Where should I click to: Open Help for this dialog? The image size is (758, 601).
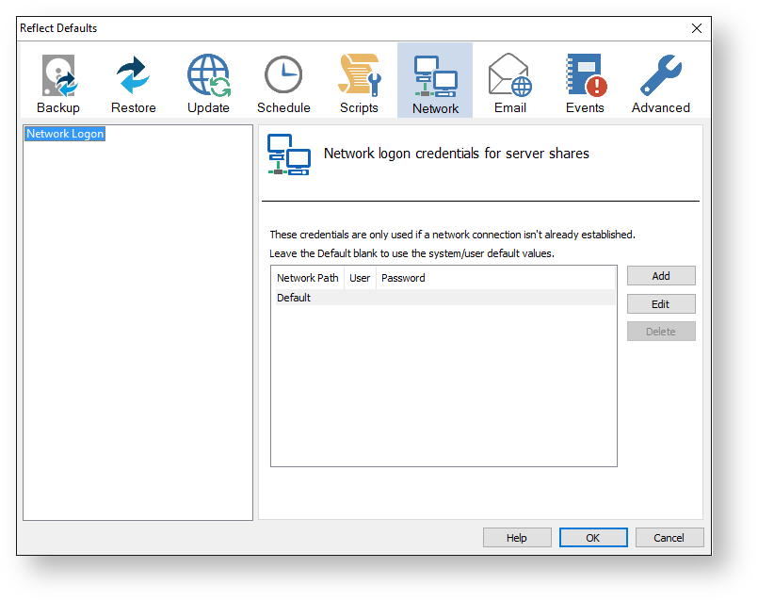click(517, 537)
